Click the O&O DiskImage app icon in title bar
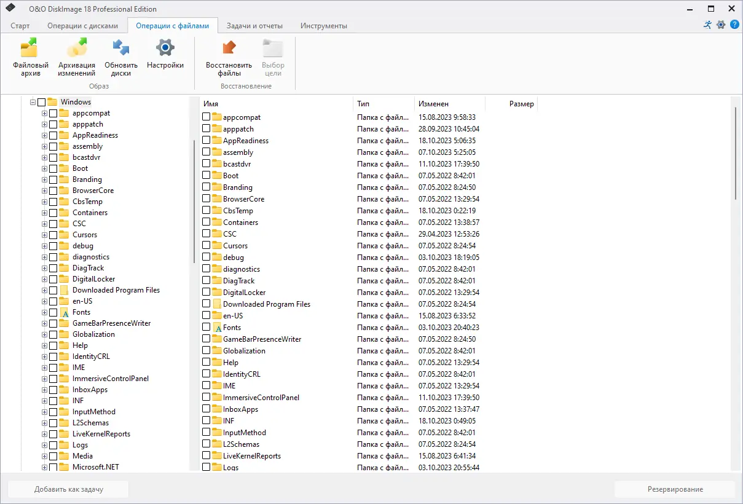The image size is (743, 504). [10, 9]
